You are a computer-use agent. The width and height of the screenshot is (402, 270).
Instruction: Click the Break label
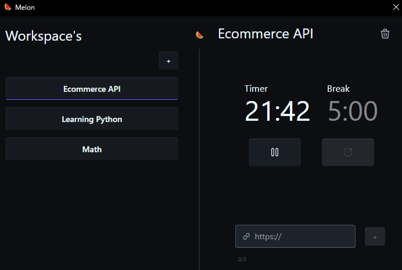click(x=338, y=89)
